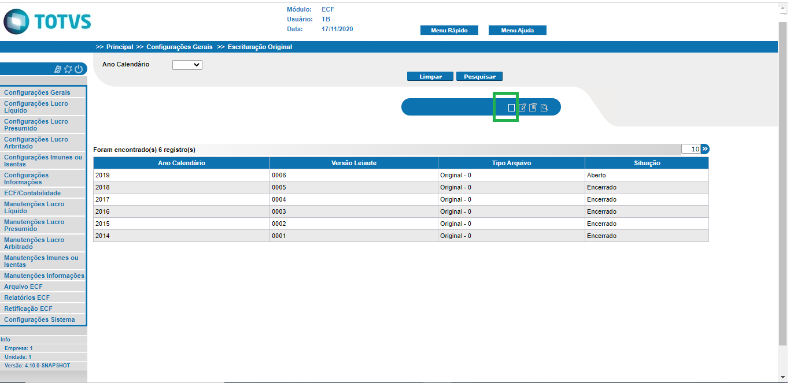Click the records-per-page field showing 10
The image size is (790, 383).
(x=691, y=149)
